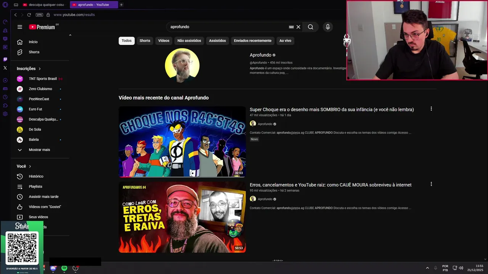Screen dimensions: 488x274
Task: Click the Opera GX logo menu
Action: [5, 5]
